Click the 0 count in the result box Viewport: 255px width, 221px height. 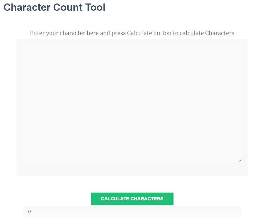[x=29, y=212]
